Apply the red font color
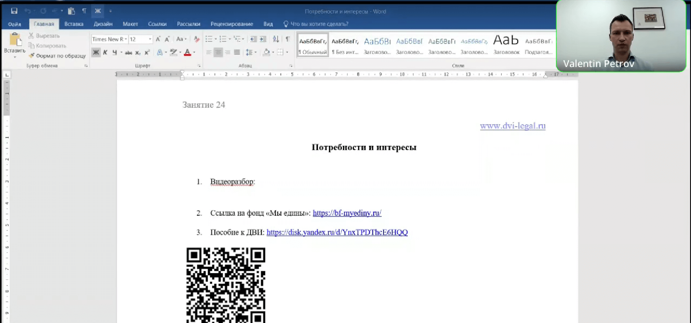Image resolution: width=691 pixels, height=323 pixels. pyautogui.click(x=187, y=53)
